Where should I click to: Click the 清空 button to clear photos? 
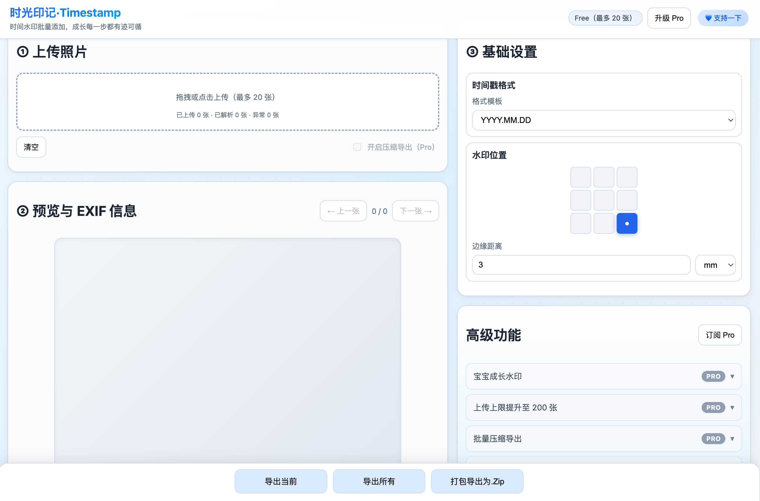click(x=31, y=147)
